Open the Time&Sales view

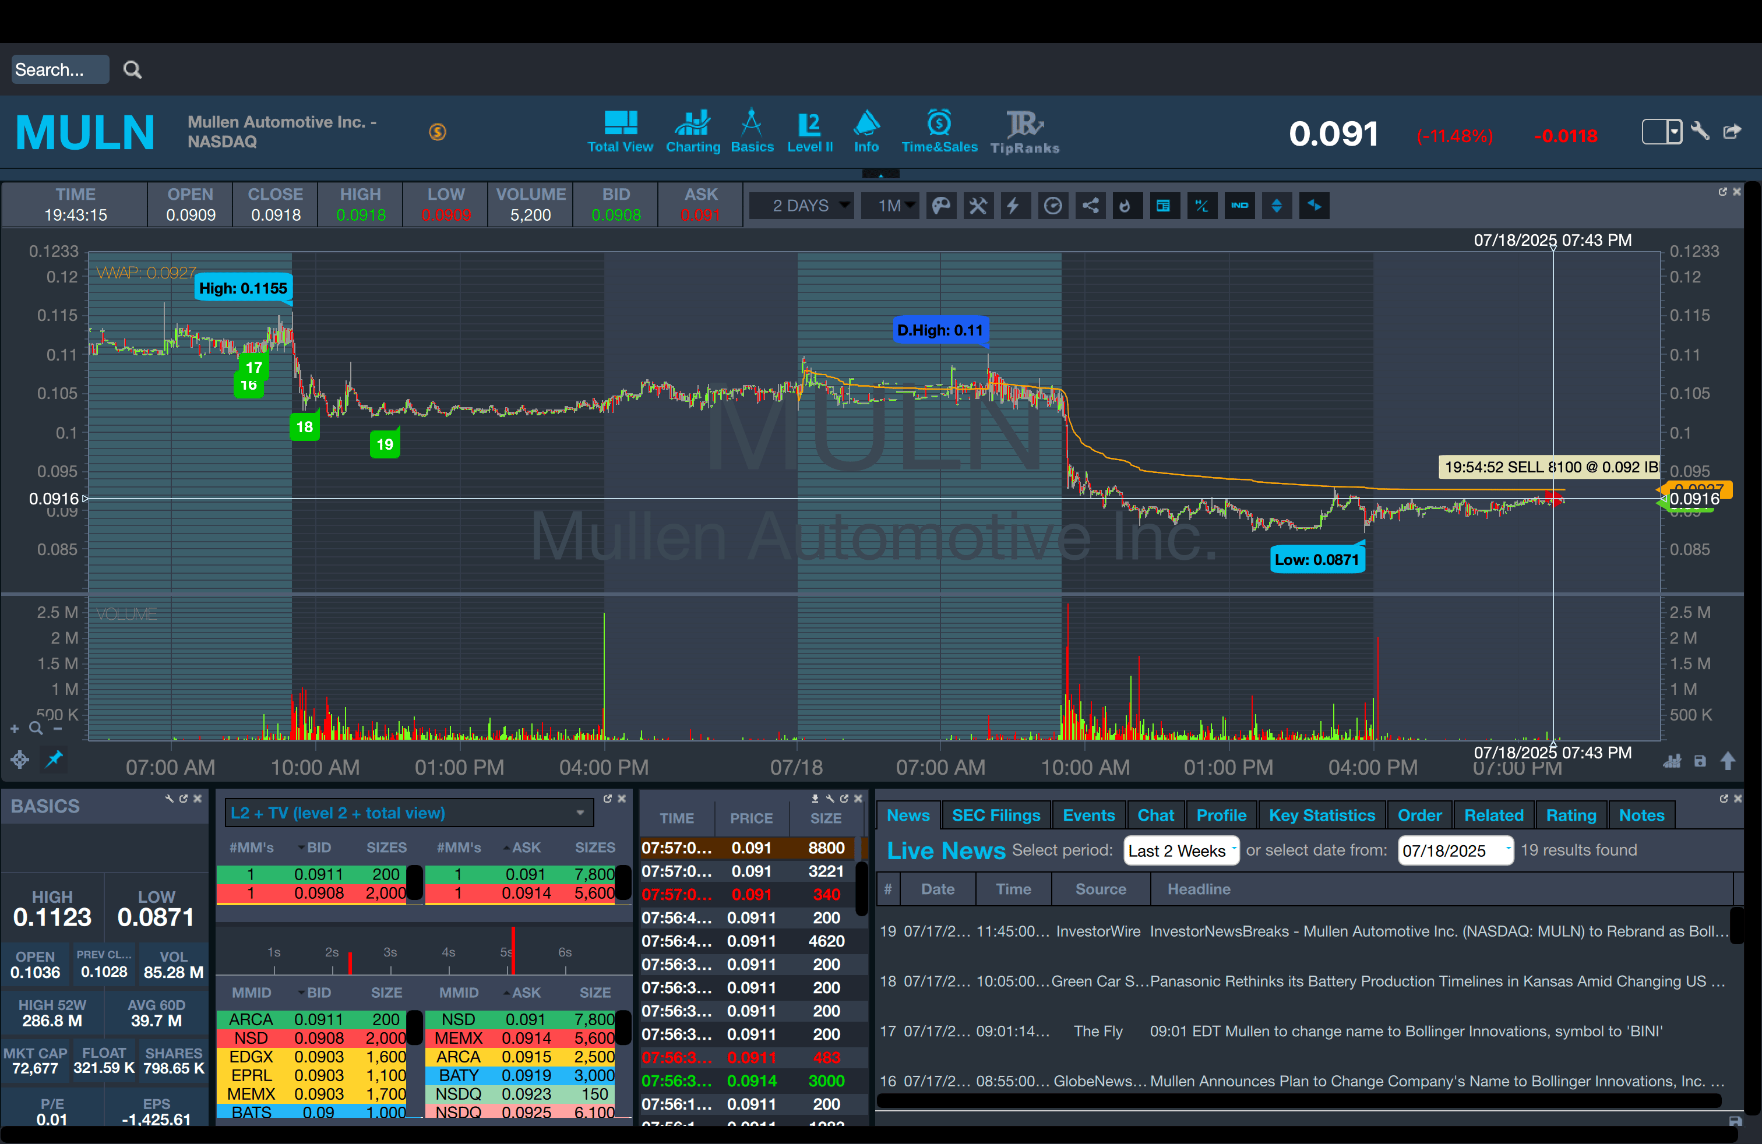tap(939, 132)
